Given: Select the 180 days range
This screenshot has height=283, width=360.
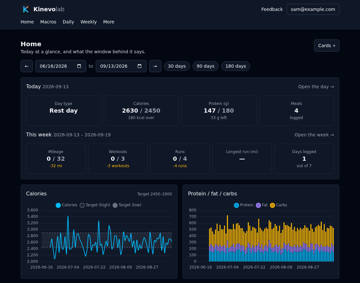Looking at the screenshot, I should tap(236, 66).
